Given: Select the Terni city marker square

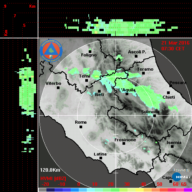Looking at the screenshot, I should [87, 80].
